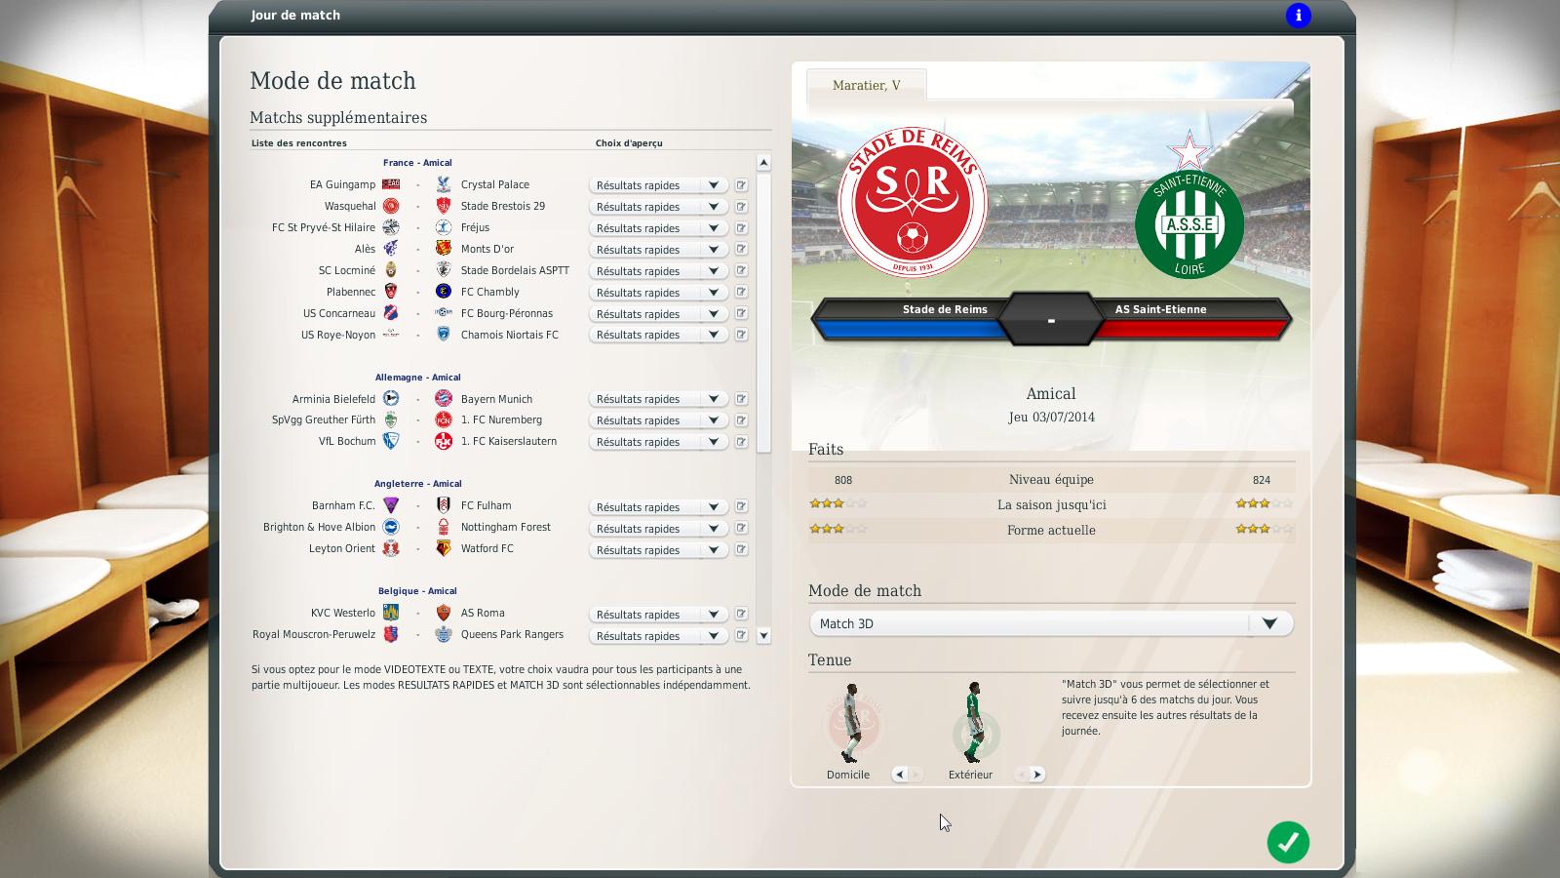Select the Extérieur kit player figure
The image size is (1560, 878).
click(973, 723)
